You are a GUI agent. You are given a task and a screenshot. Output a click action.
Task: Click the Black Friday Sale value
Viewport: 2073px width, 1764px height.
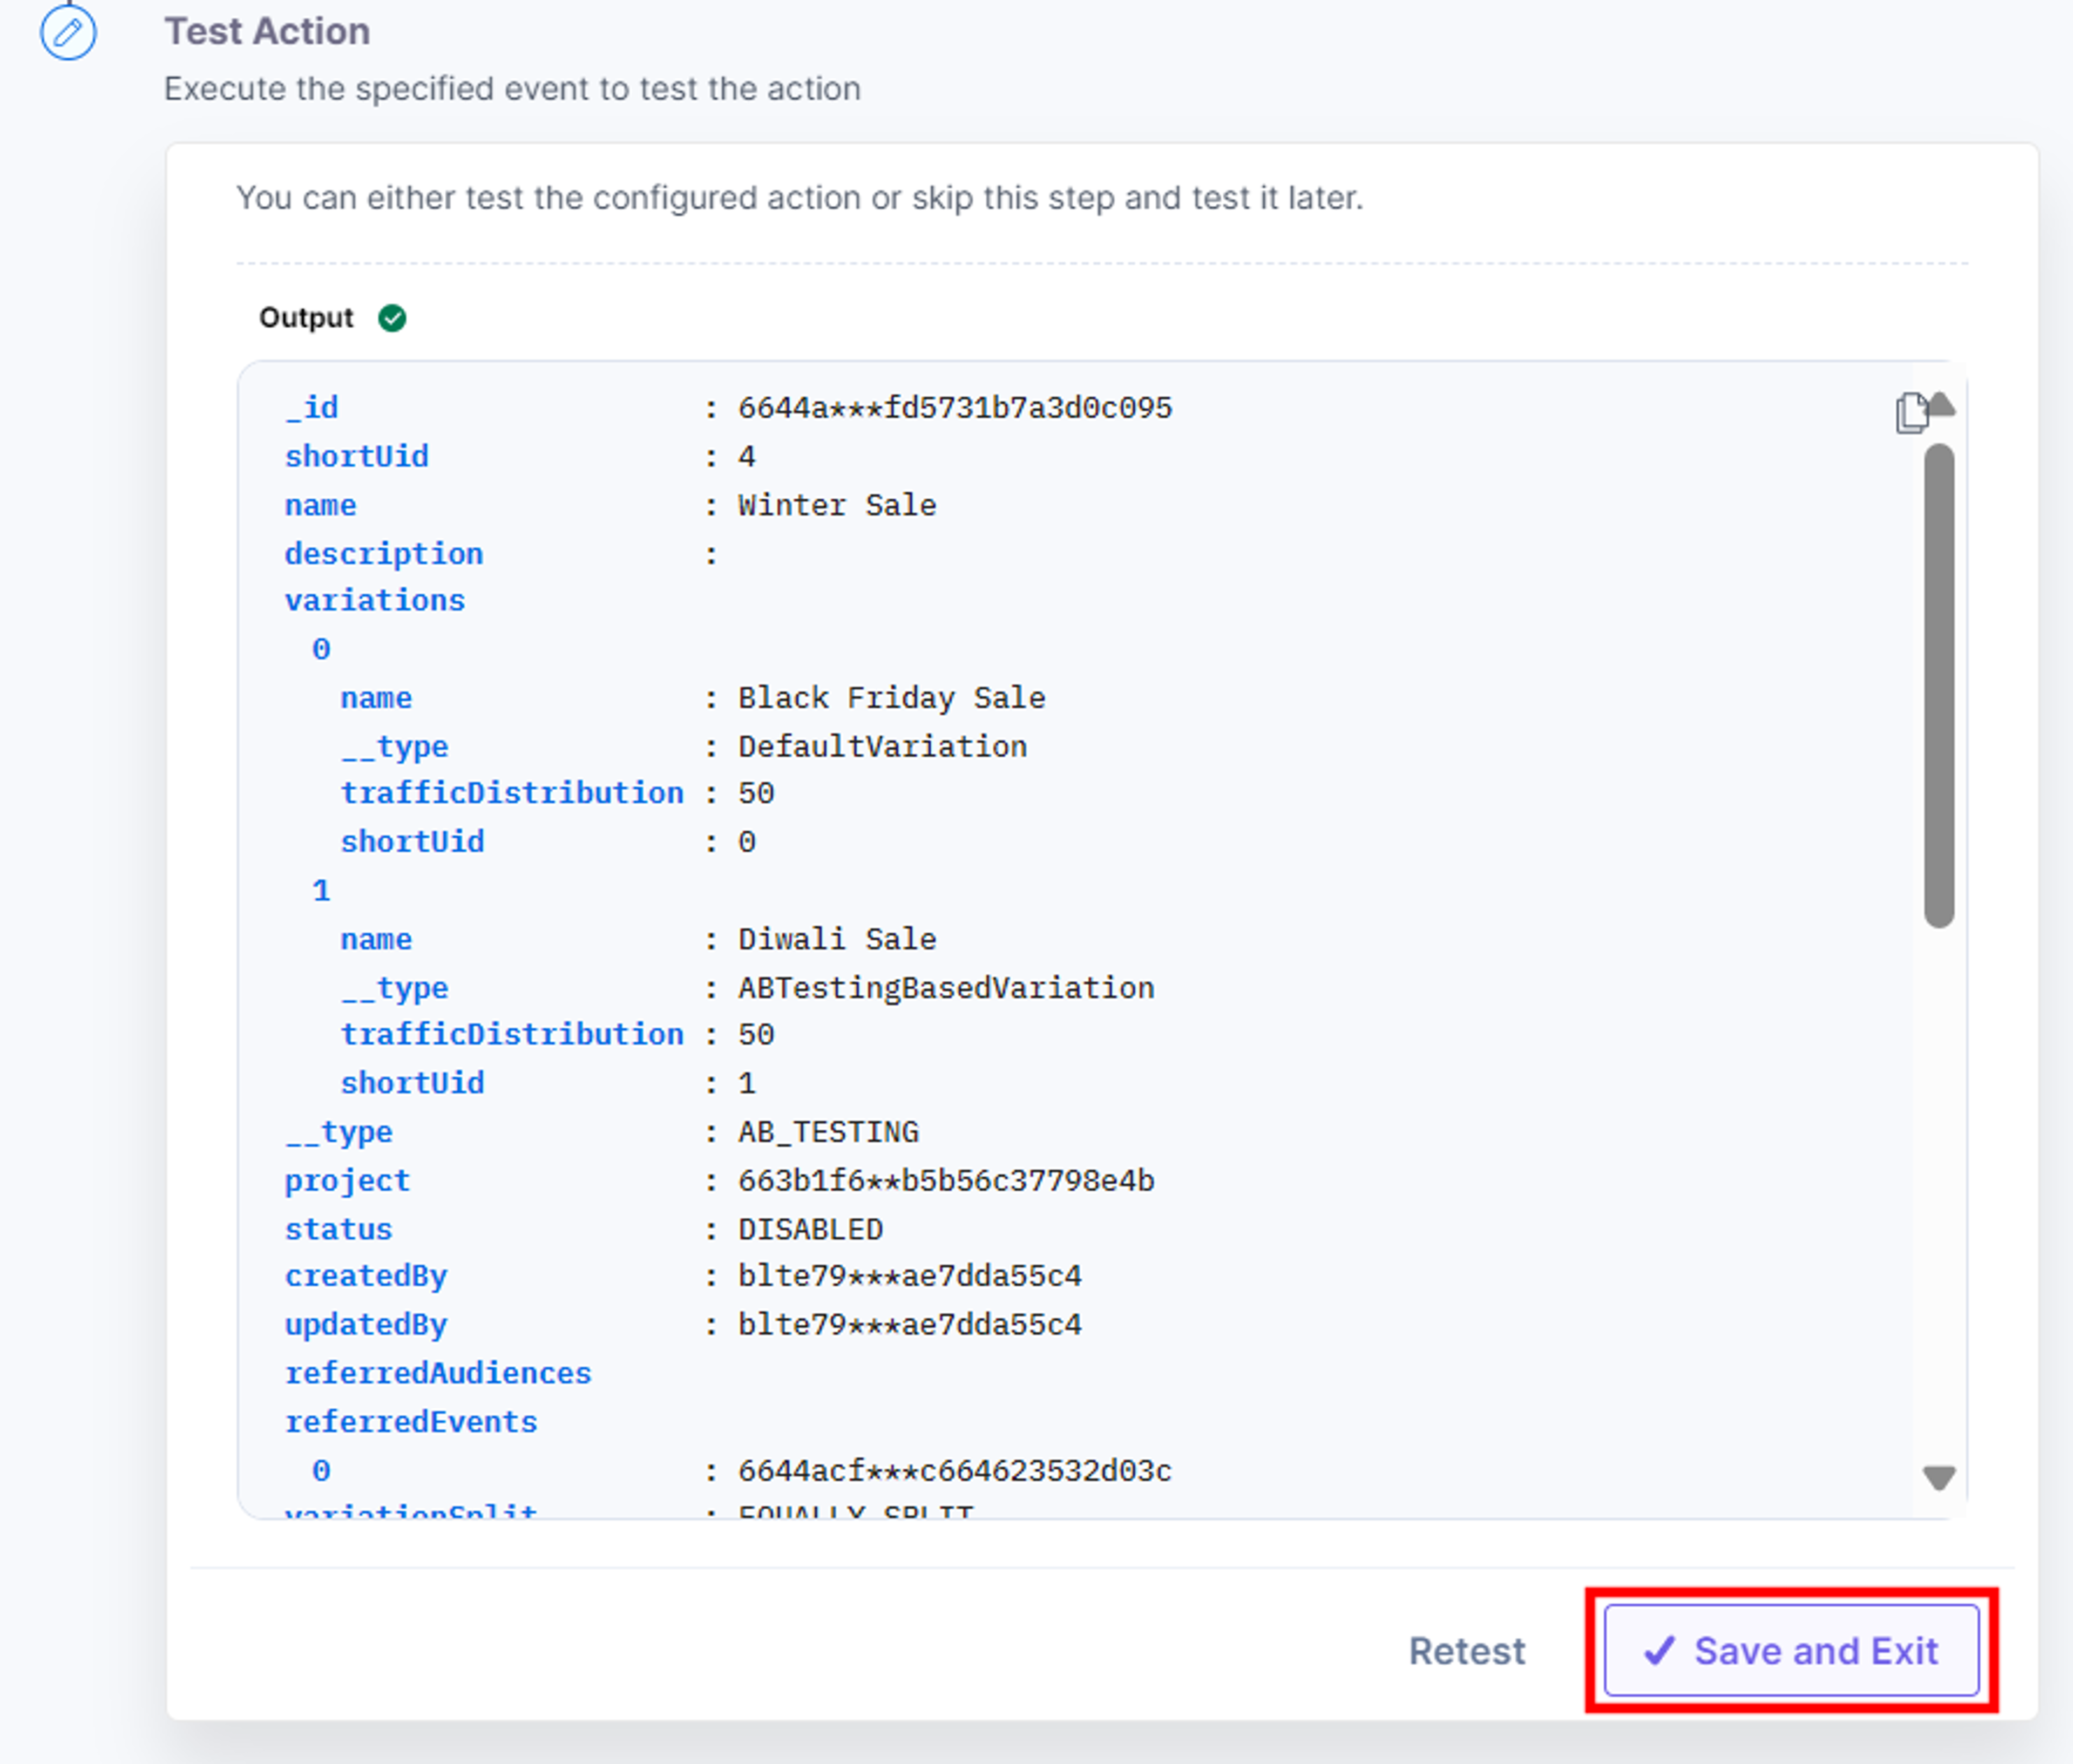(892, 698)
